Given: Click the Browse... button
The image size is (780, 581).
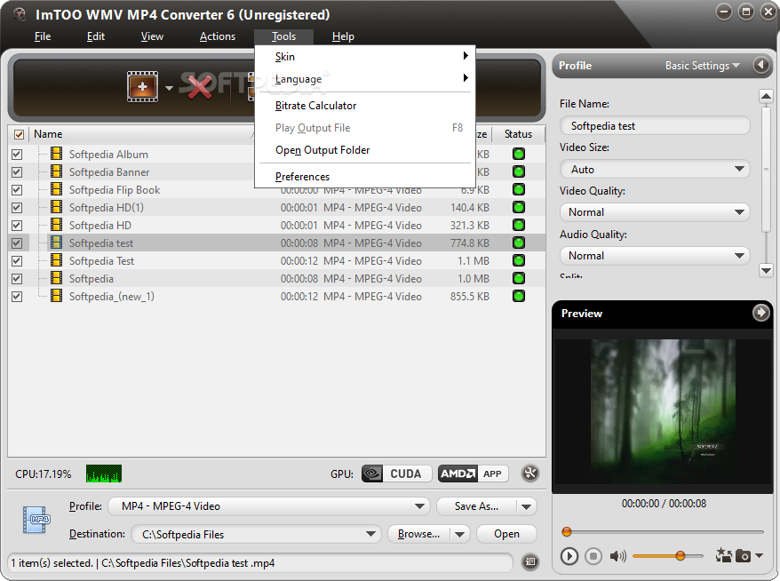Looking at the screenshot, I should coord(418,534).
